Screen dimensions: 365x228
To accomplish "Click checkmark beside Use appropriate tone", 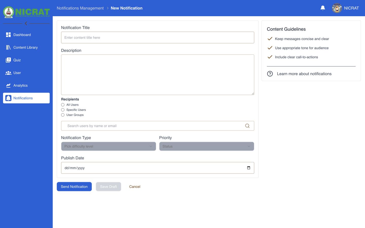I will click(x=270, y=48).
